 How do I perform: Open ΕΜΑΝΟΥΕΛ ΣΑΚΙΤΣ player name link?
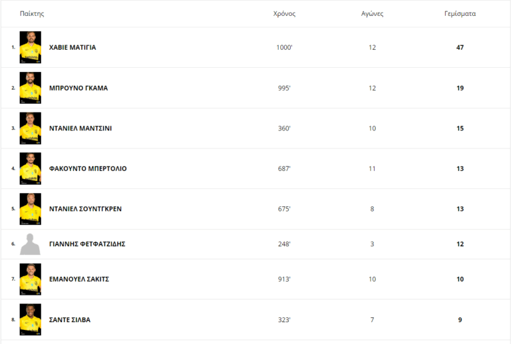(79, 279)
